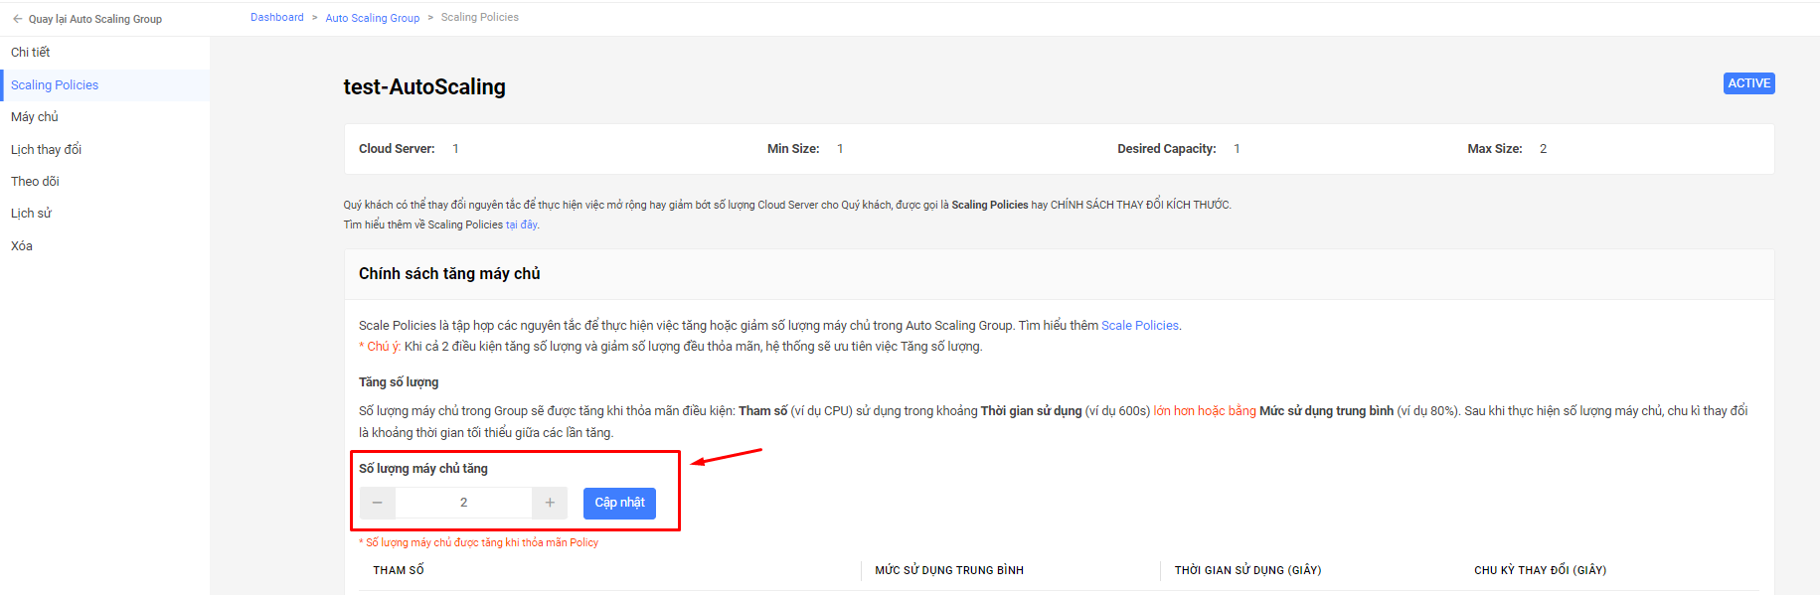The image size is (1820, 595).
Task: Select Scaling Policies in sidebar
Action: coord(104,85)
